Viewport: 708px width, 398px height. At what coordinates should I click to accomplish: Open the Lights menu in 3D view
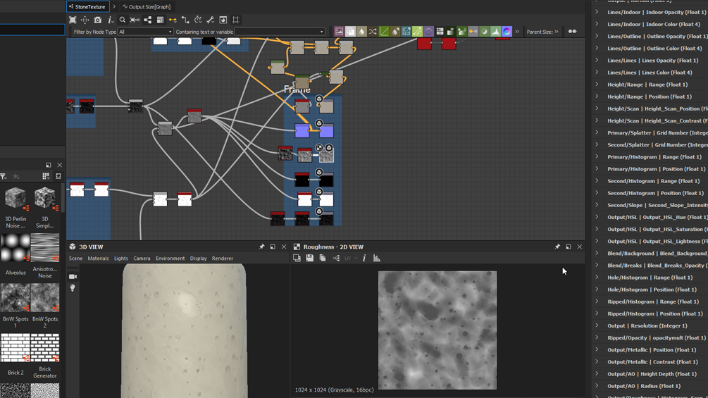pyautogui.click(x=121, y=258)
